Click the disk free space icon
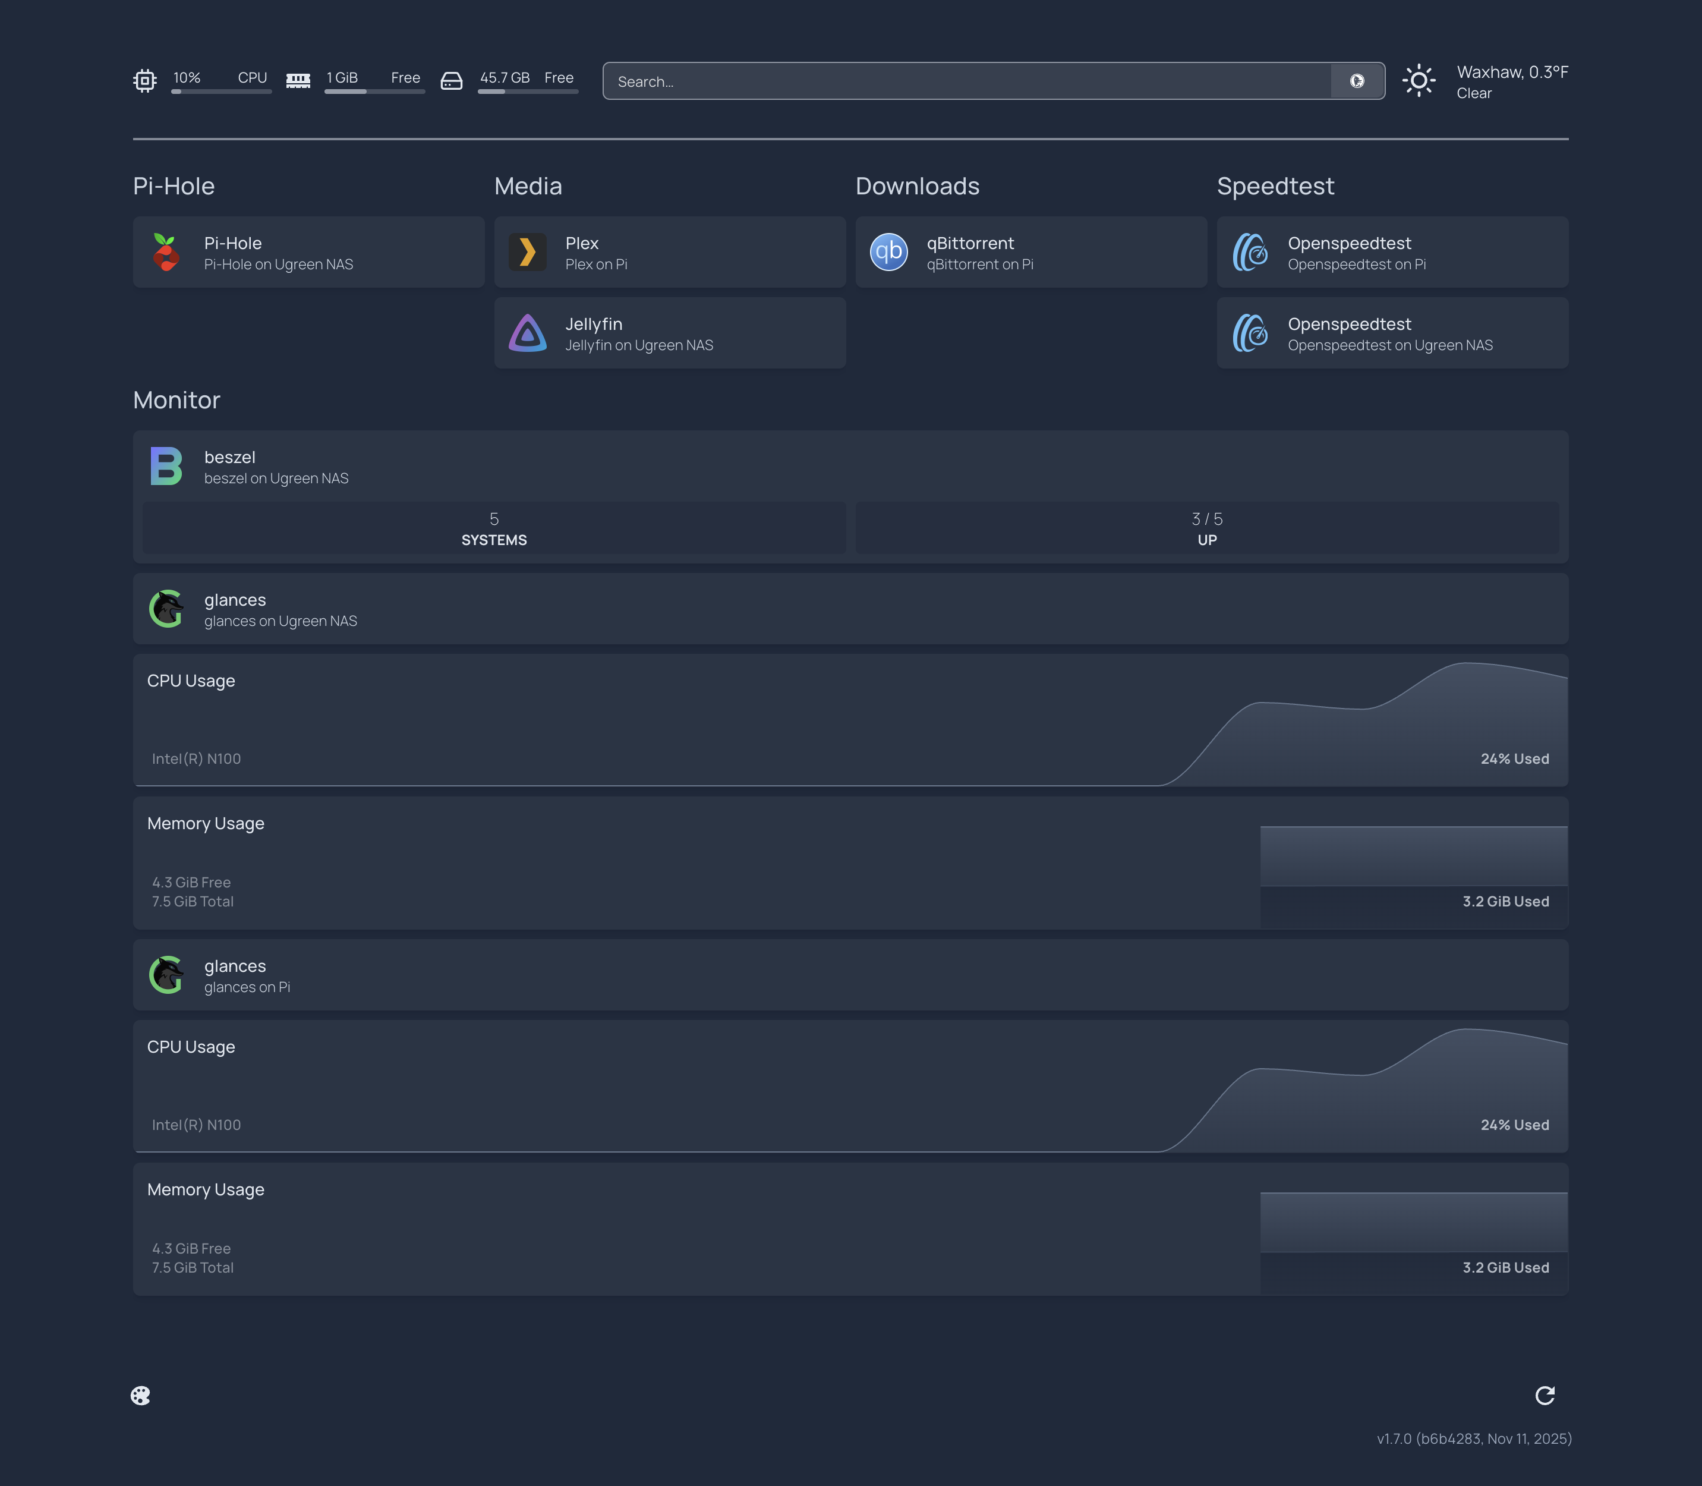 pos(451,81)
